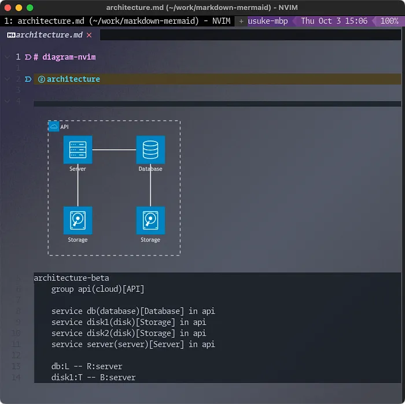Click the date and time status segment

(x=334, y=21)
